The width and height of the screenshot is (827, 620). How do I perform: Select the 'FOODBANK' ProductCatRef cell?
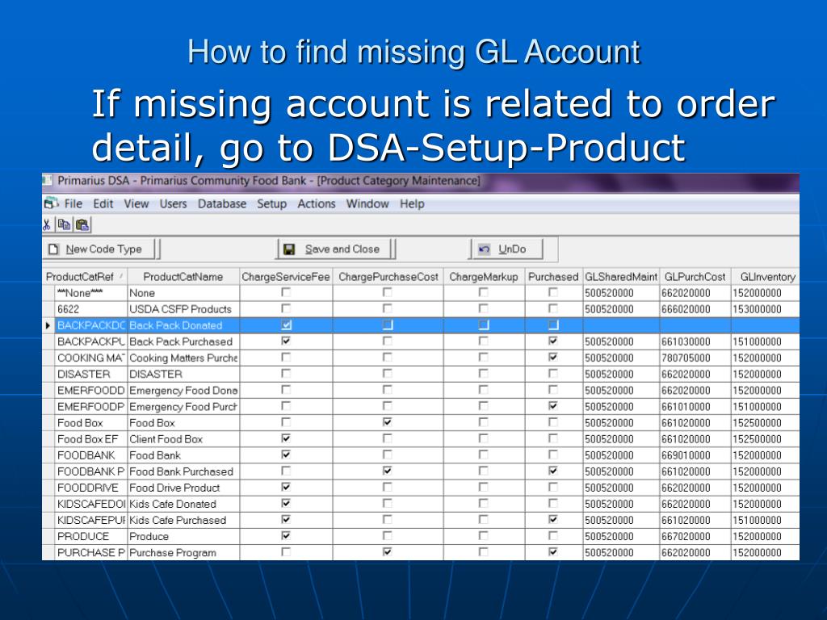[90, 455]
